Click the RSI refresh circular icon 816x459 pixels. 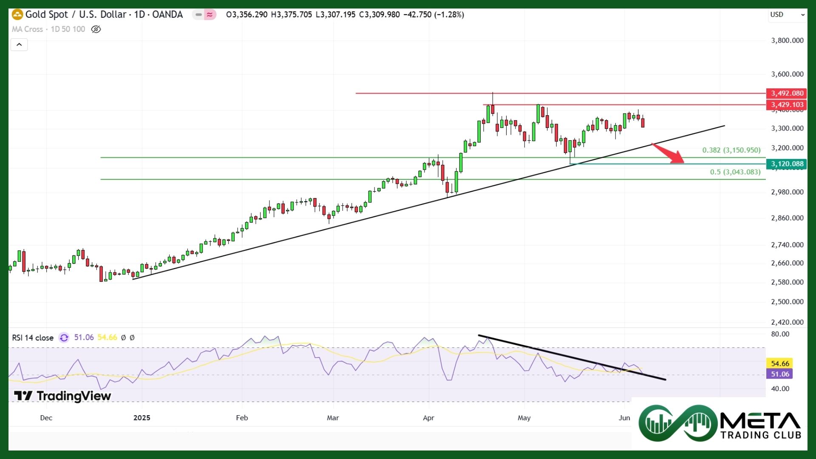point(64,337)
